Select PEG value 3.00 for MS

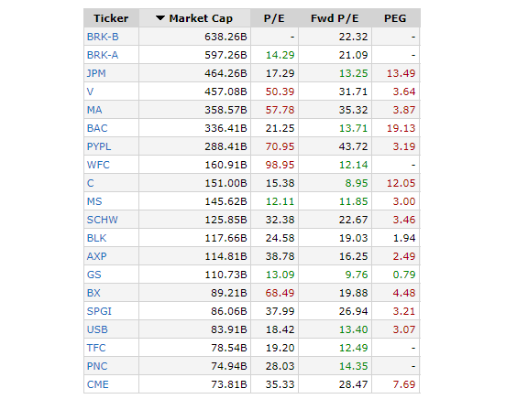(x=404, y=201)
